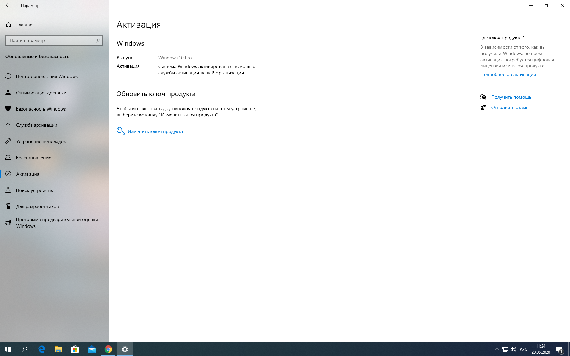Click the search magnifier in Найти параметр box
Image resolution: width=570 pixels, height=356 pixels.
tap(98, 40)
